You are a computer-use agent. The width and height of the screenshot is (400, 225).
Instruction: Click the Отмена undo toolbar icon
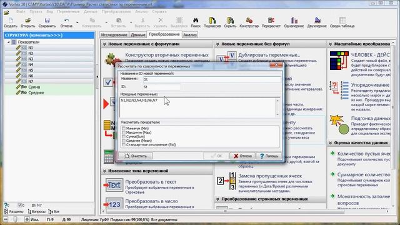tap(66, 21)
